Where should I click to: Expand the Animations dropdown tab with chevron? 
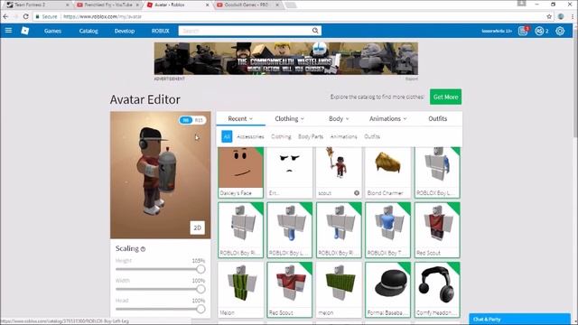[x=387, y=118]
